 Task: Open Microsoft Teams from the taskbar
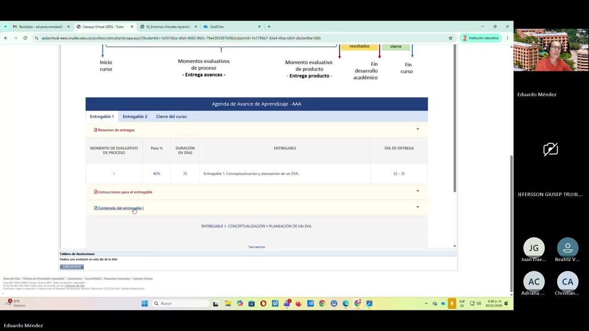click(x=287, y=303)
